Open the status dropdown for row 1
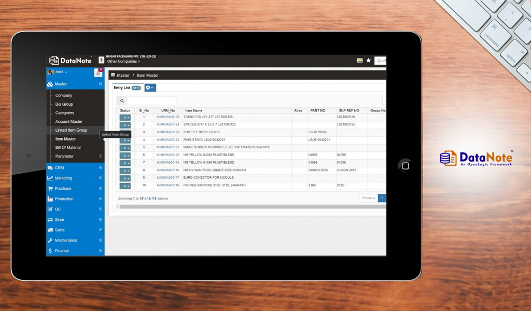531x311 pixels. click(125, 118)
